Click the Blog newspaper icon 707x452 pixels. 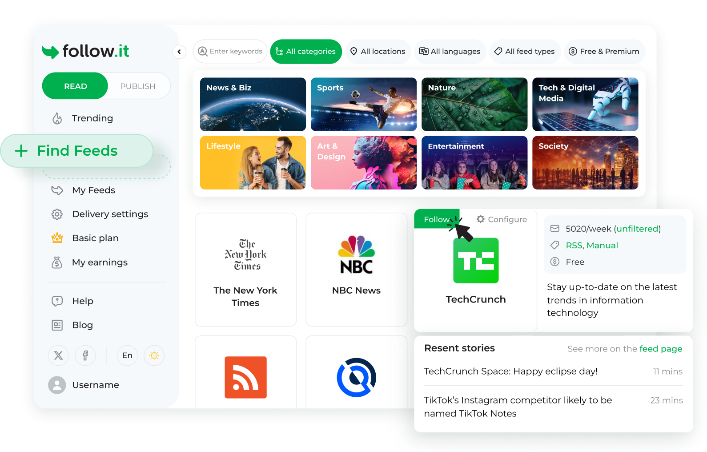pos(57,325)
